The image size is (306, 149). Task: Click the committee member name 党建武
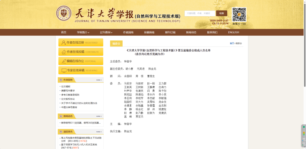[x=163, y=113]
